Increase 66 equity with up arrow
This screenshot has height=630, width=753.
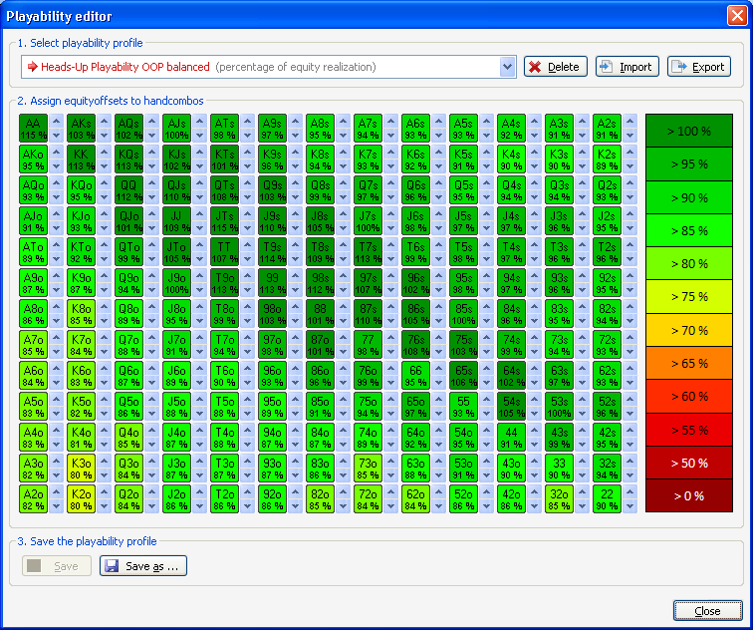click(x=439, y=369)
